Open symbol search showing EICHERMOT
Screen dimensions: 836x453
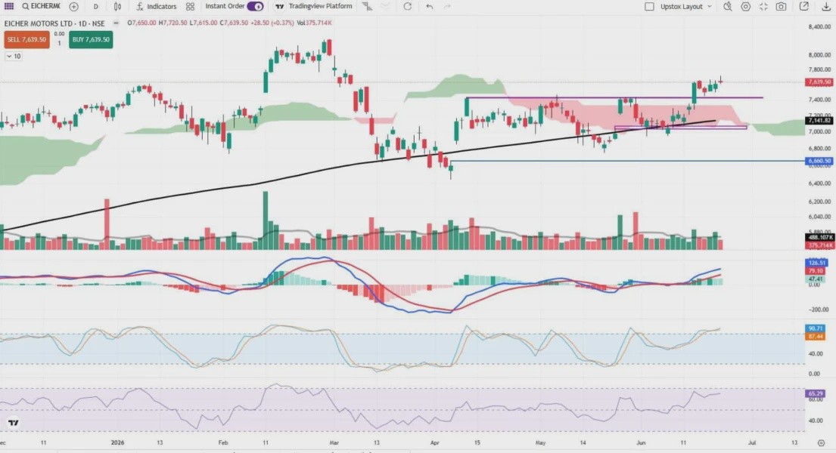(x=41, y=6)
